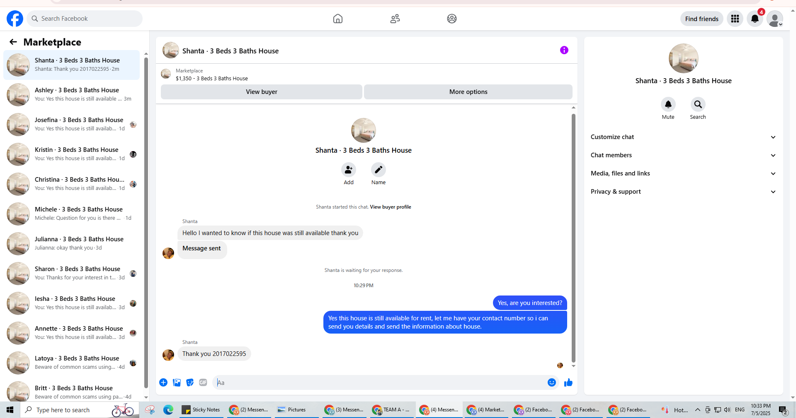Open Christina's 3 Beds conversation

pyautogui.click(x=71, y=184)
